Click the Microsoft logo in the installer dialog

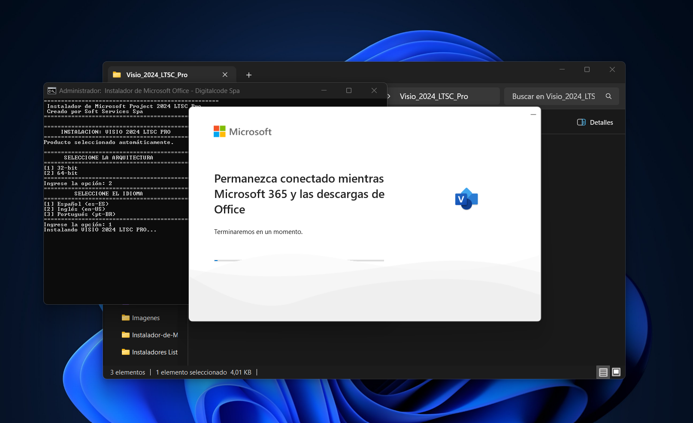coord(243,132)
